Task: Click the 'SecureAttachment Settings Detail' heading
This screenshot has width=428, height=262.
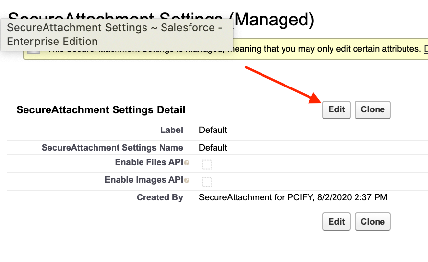Action: coord(101,110)
